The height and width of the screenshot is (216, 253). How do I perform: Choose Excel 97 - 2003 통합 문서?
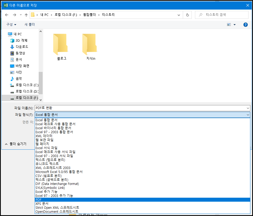[143, 132]
